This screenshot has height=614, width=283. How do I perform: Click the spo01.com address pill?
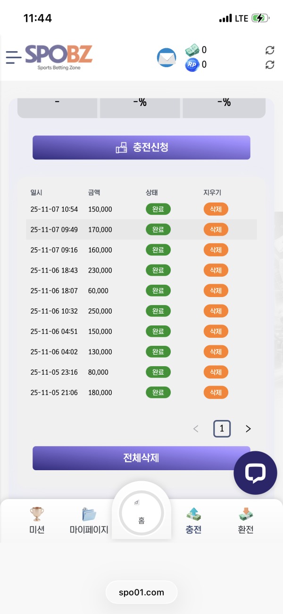tap(141, 592)
